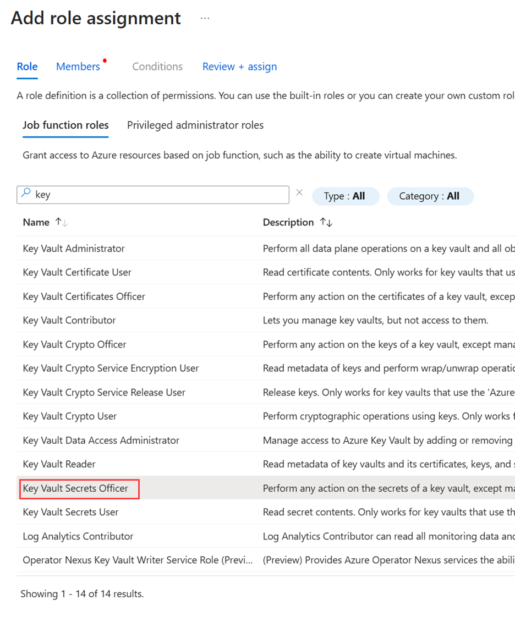This screenshot has height=627, width=515.
Task: Sort roles by Description column arrows
Action: 326,222
